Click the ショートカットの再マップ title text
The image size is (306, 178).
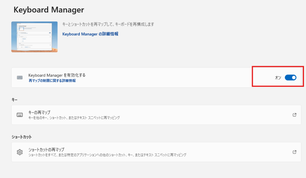[x=46, y=150]
